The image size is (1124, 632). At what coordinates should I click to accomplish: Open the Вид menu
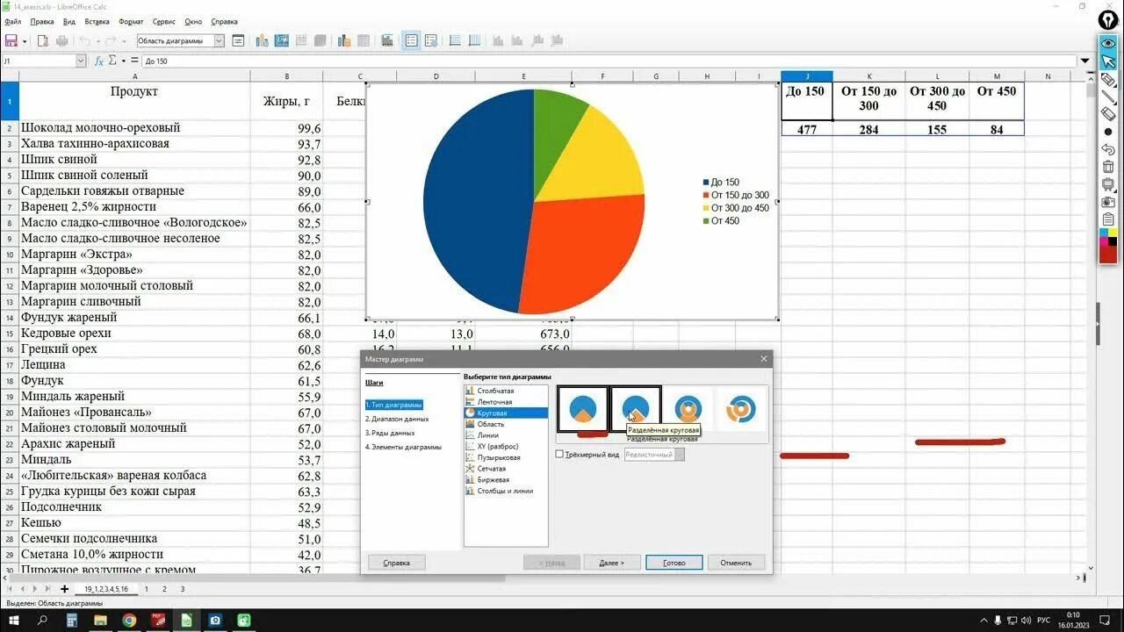(68, 21)
